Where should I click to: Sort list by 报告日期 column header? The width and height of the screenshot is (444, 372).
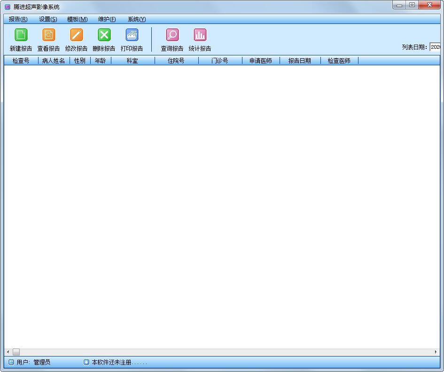point(300,61)
